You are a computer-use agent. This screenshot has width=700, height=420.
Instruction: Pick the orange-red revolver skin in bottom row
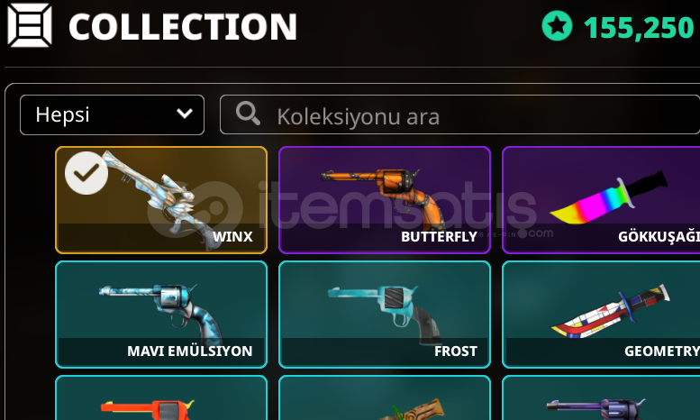(x=161, y=397)
